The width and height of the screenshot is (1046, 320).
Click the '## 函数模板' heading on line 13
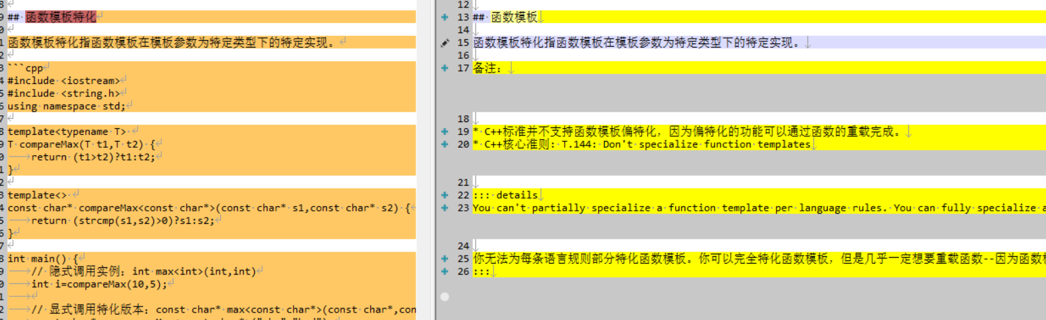505,17
